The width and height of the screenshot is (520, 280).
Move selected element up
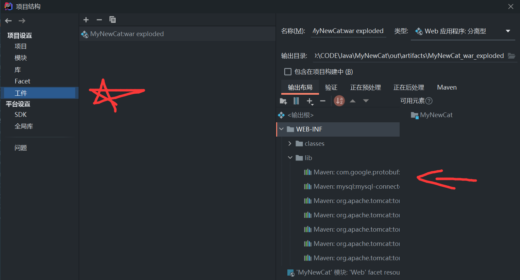353,101
